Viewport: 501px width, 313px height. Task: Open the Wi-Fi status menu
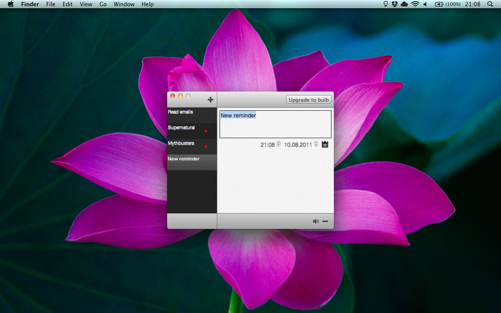[x=415, y=4]
